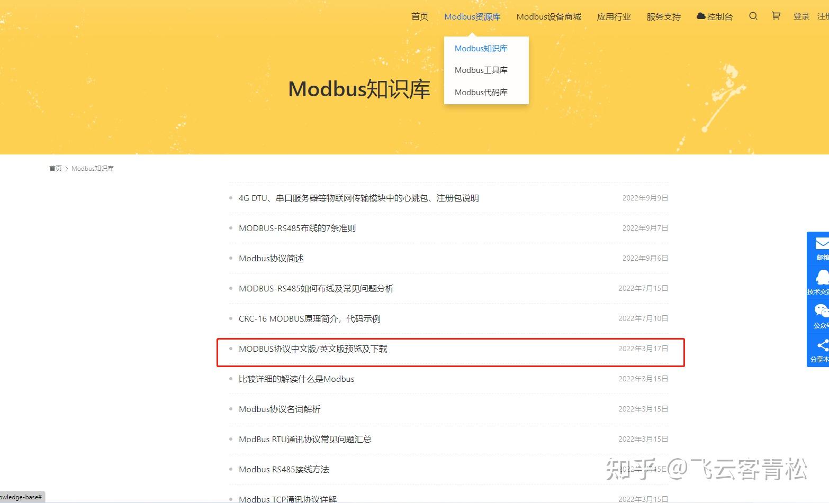Open article Modbus TCP通讯协议详解

[x=287, y=499]
